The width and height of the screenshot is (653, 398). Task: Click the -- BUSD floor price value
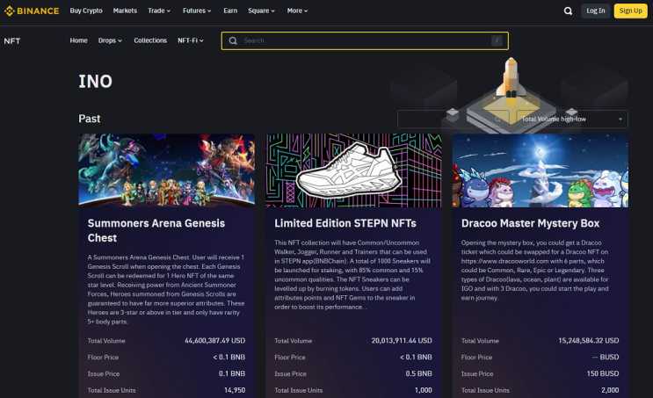(606, 358)
